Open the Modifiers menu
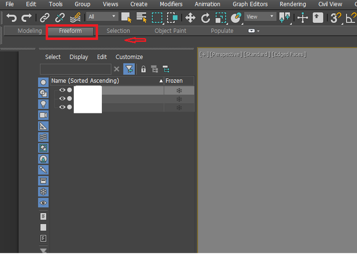The image size is (357, 254). pos(170,4)
